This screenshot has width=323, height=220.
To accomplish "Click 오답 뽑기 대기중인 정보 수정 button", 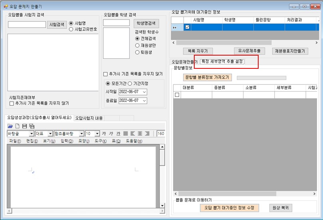I will [x=229, y=208].
